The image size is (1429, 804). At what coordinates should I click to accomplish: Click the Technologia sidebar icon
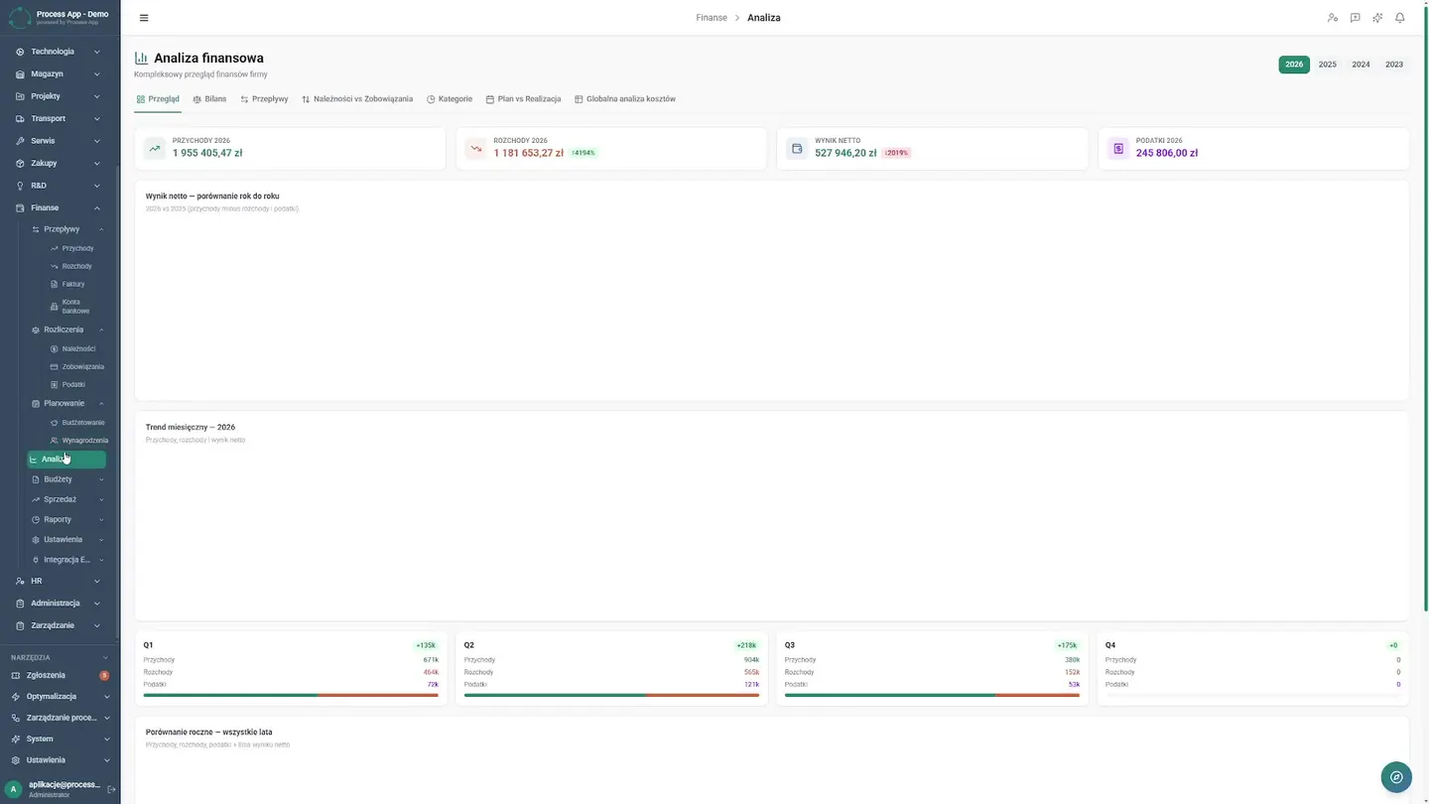coord(20,52)
